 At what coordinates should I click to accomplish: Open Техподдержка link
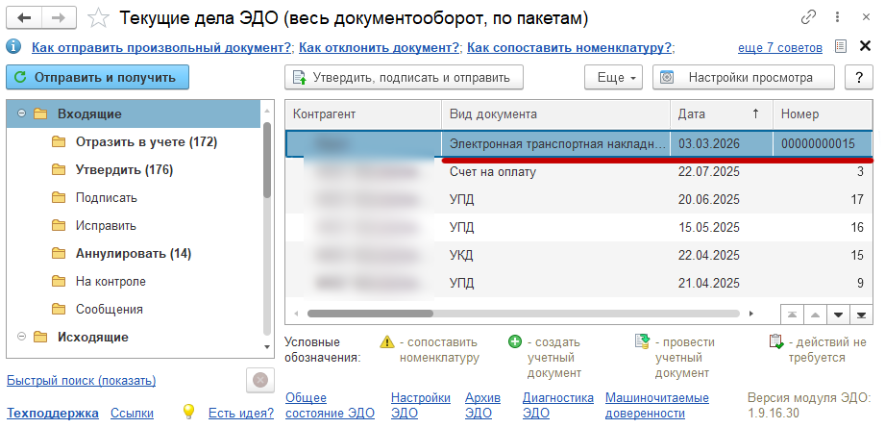tap(53, 414)
